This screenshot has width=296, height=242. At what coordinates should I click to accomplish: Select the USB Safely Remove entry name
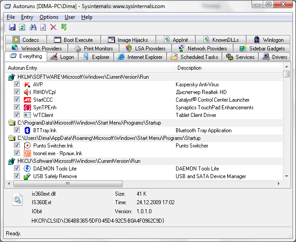pyautogui.click(x=55, y=176)
